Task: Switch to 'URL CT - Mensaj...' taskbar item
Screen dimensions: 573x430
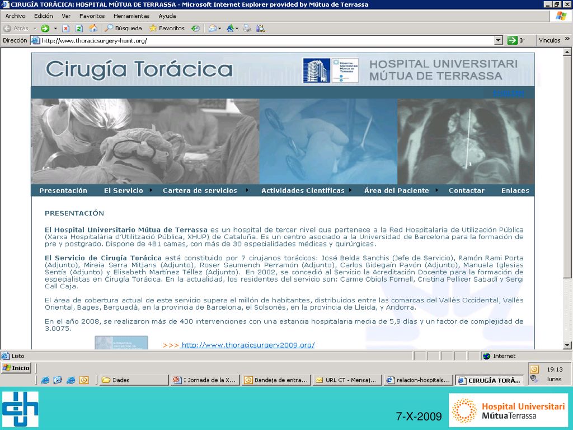Action: tap(347, 380)
